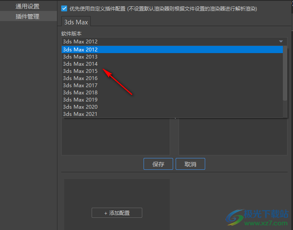Choose 3ds Max 2014 from the list
Viewport: 293px width, 230px height.
pyautogui.click(x=172, y=64)
